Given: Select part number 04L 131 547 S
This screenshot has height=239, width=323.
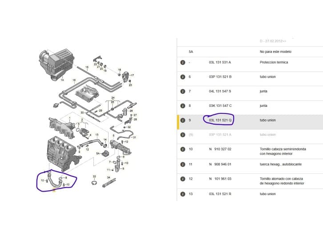Looking at the screenshot, I should click(220, 91).
